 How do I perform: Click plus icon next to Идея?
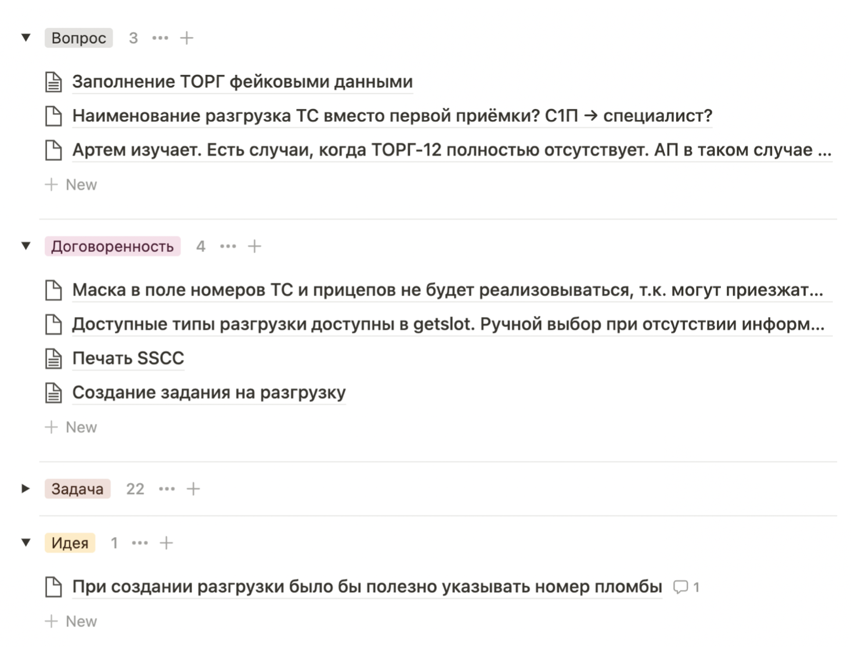167,543
